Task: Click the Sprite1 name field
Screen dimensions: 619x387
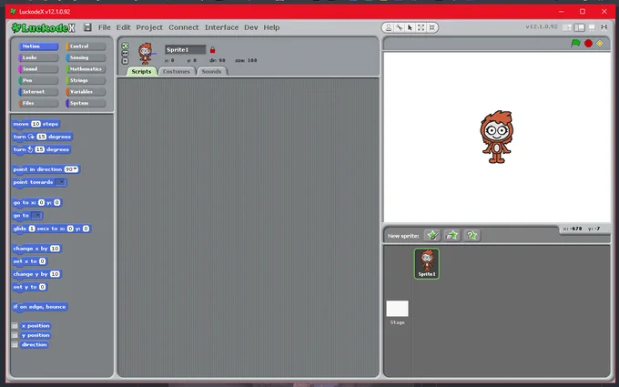Action: click(185, 50)
